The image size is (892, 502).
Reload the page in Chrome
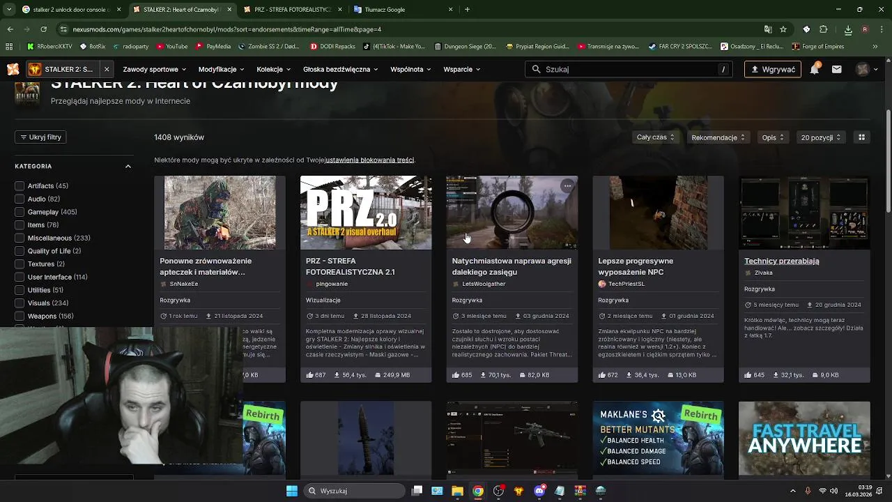coord(43,29)
